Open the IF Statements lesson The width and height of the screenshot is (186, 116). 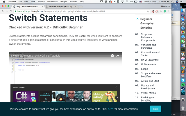click(x=149, y=64)
